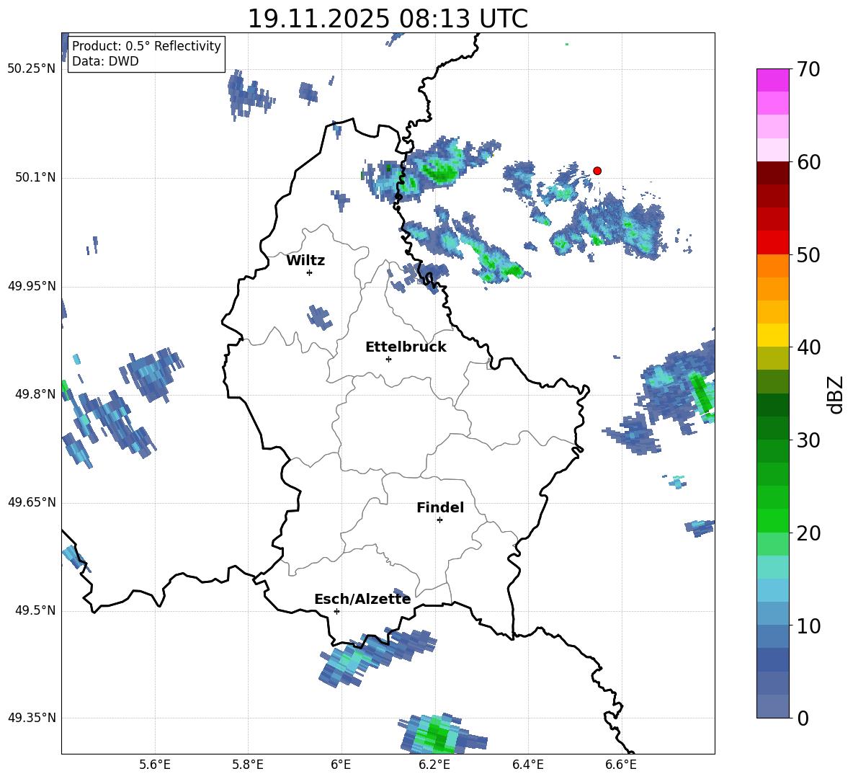
Task: Click the 40 value on colorbar
Action: coord(808,347)
